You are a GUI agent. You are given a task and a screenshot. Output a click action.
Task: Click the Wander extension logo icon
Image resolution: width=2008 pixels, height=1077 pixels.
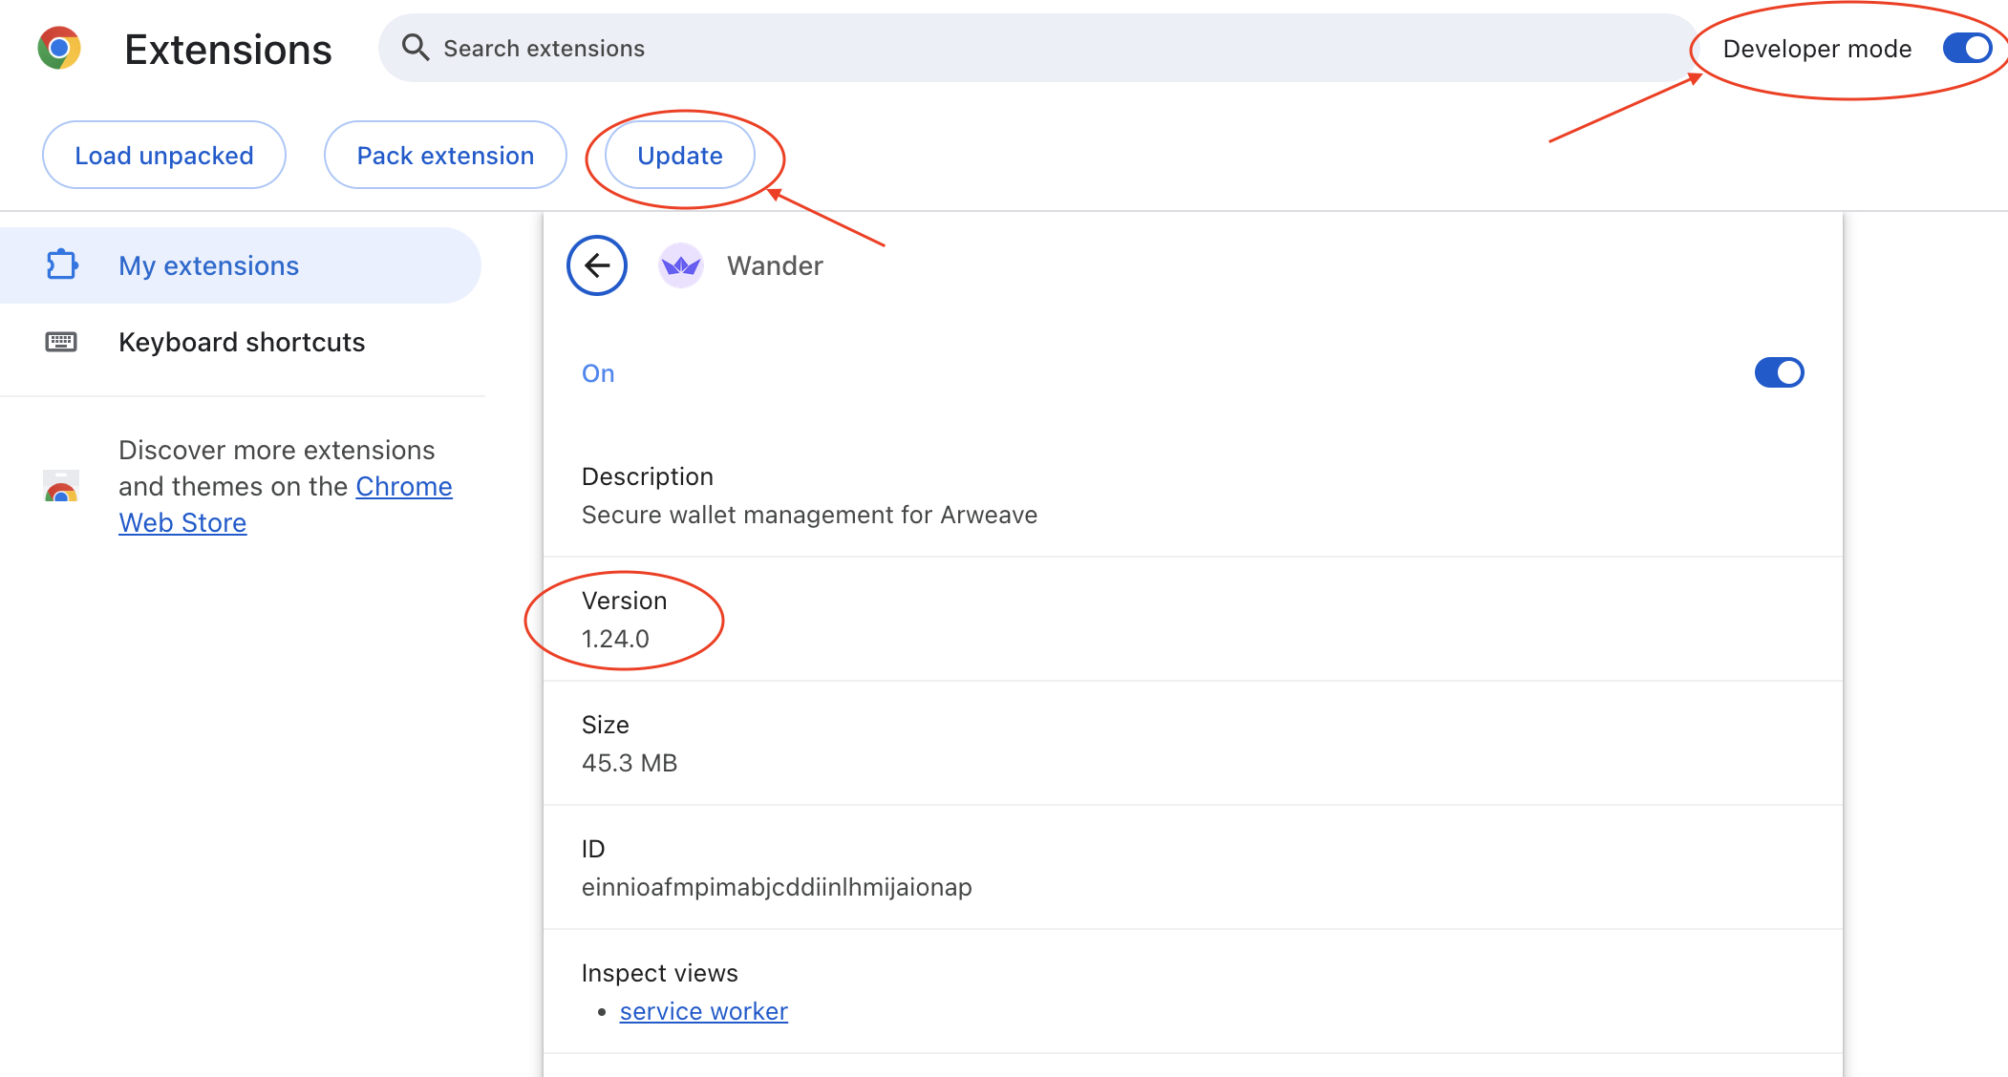coord(681,265)
